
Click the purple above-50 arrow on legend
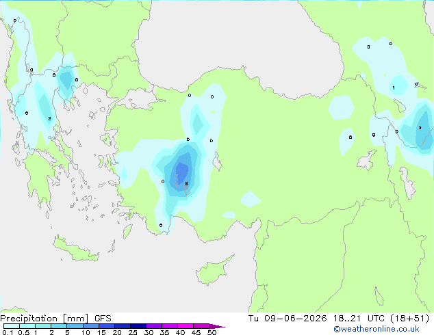click(x=217, y=326)
